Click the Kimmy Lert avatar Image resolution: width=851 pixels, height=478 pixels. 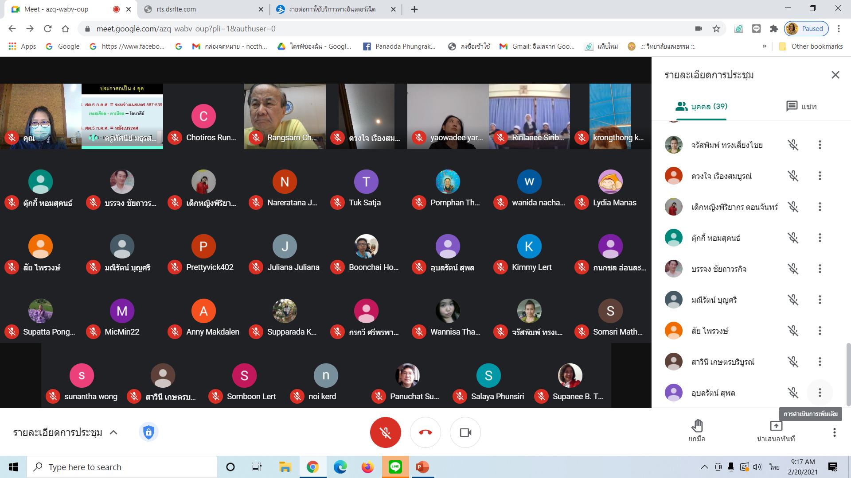pos(529,246)
